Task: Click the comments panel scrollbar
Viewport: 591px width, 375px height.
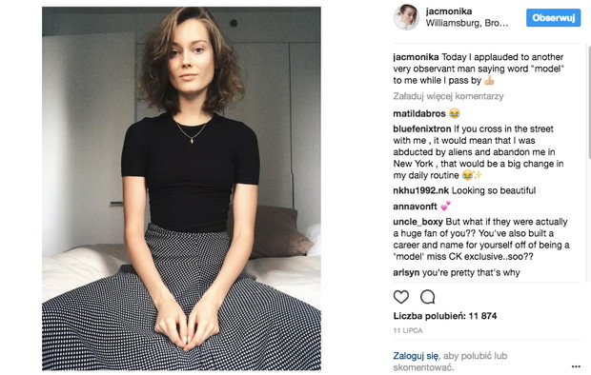Action: click(589, 102)
